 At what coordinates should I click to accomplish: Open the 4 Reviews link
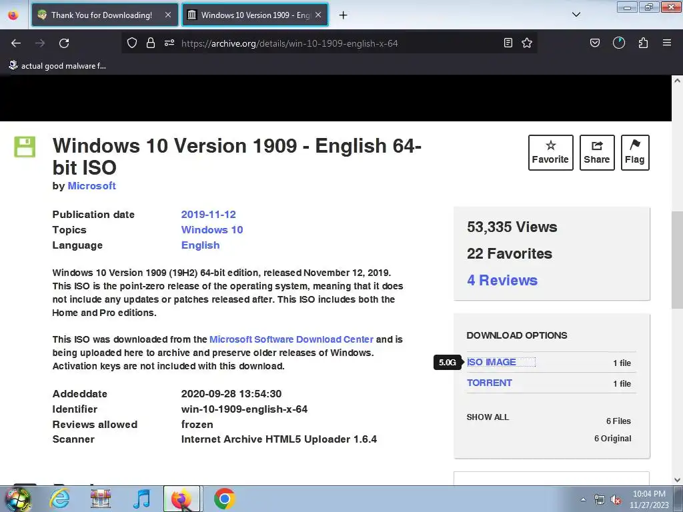click(x=502, y=280)
